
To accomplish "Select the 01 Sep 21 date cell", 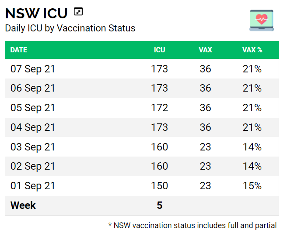I will point(33,186).
